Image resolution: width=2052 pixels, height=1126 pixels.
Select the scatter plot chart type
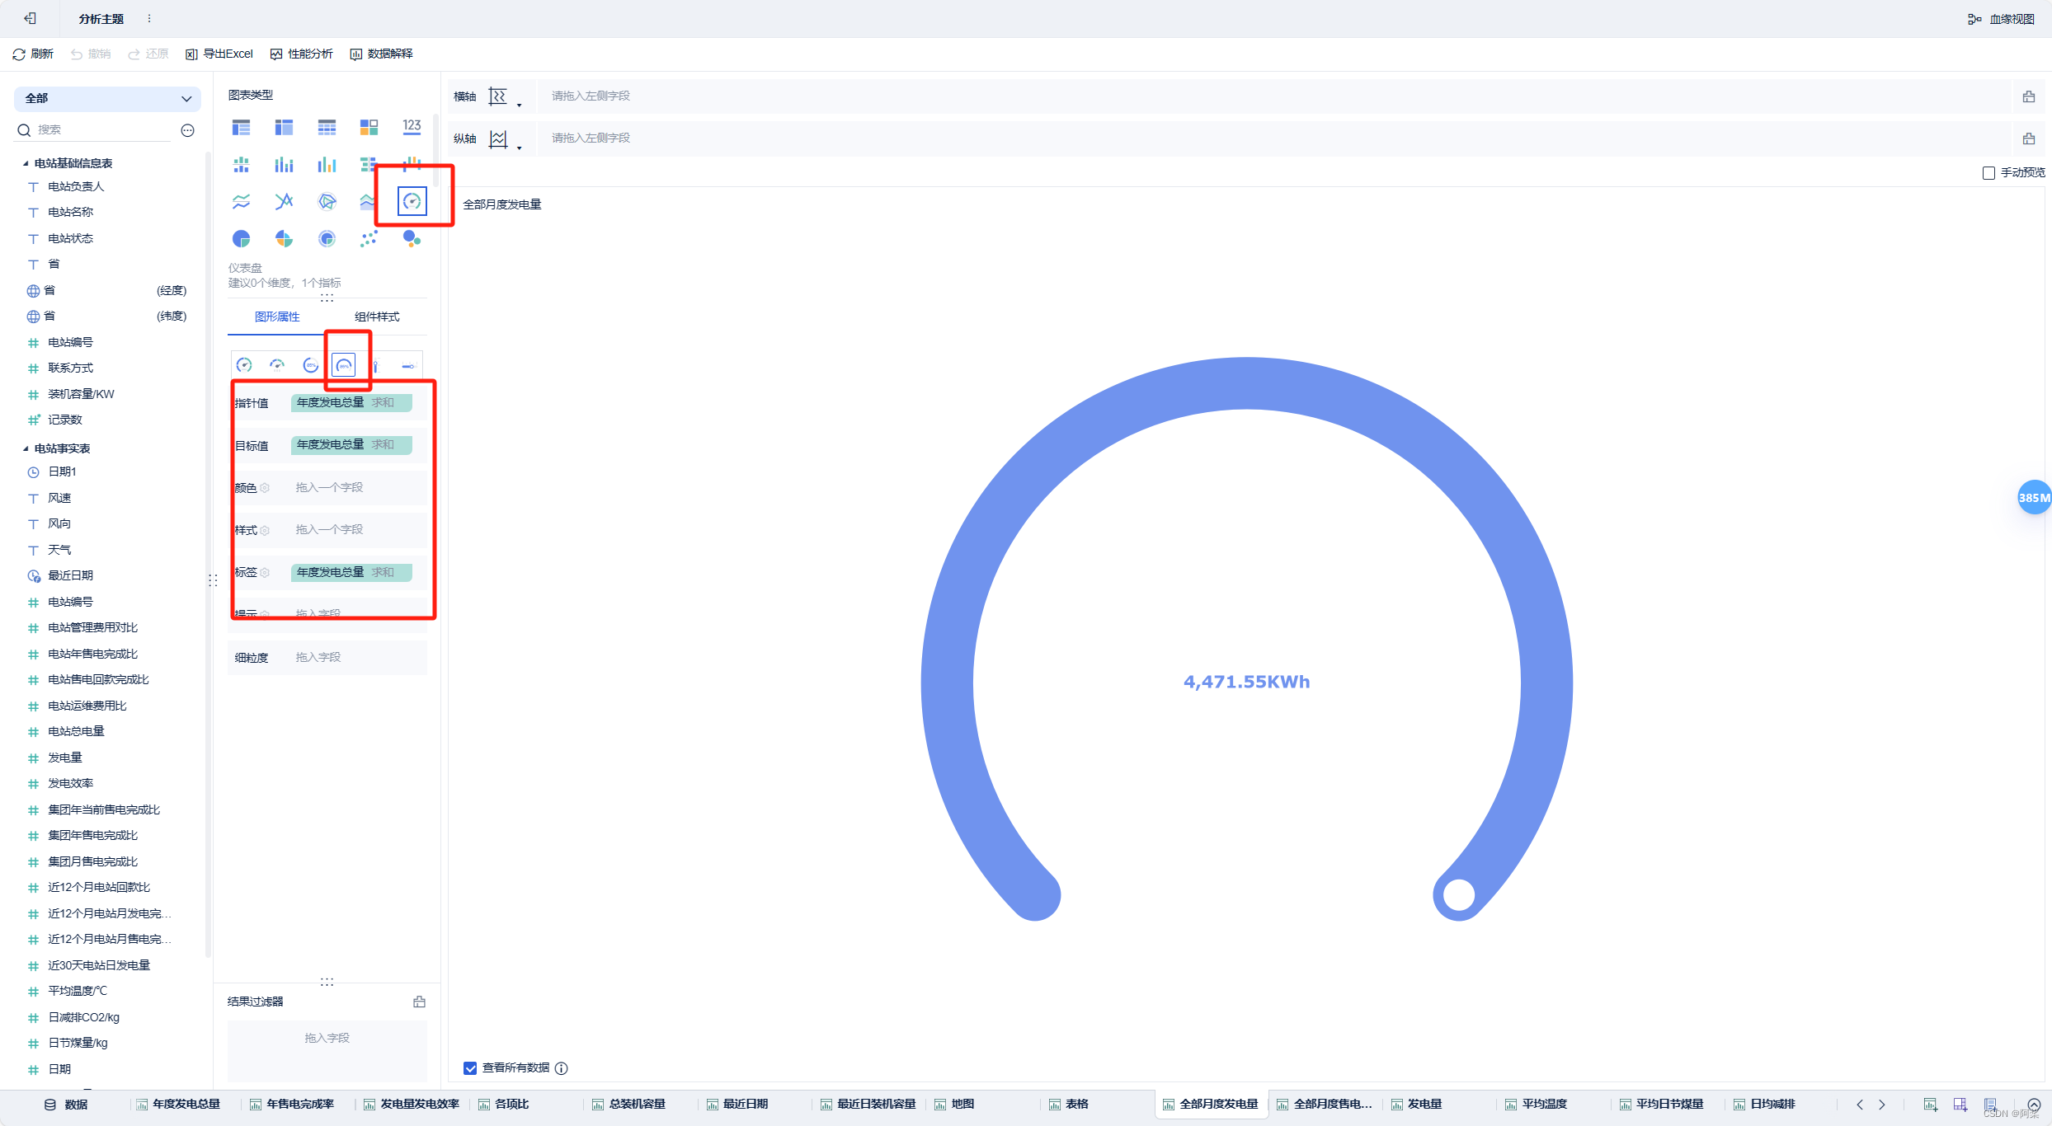coord(369,239)
